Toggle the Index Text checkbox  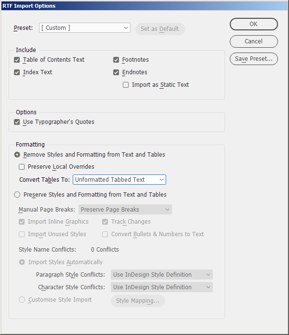pyautogui.click(x=17, y=72)
